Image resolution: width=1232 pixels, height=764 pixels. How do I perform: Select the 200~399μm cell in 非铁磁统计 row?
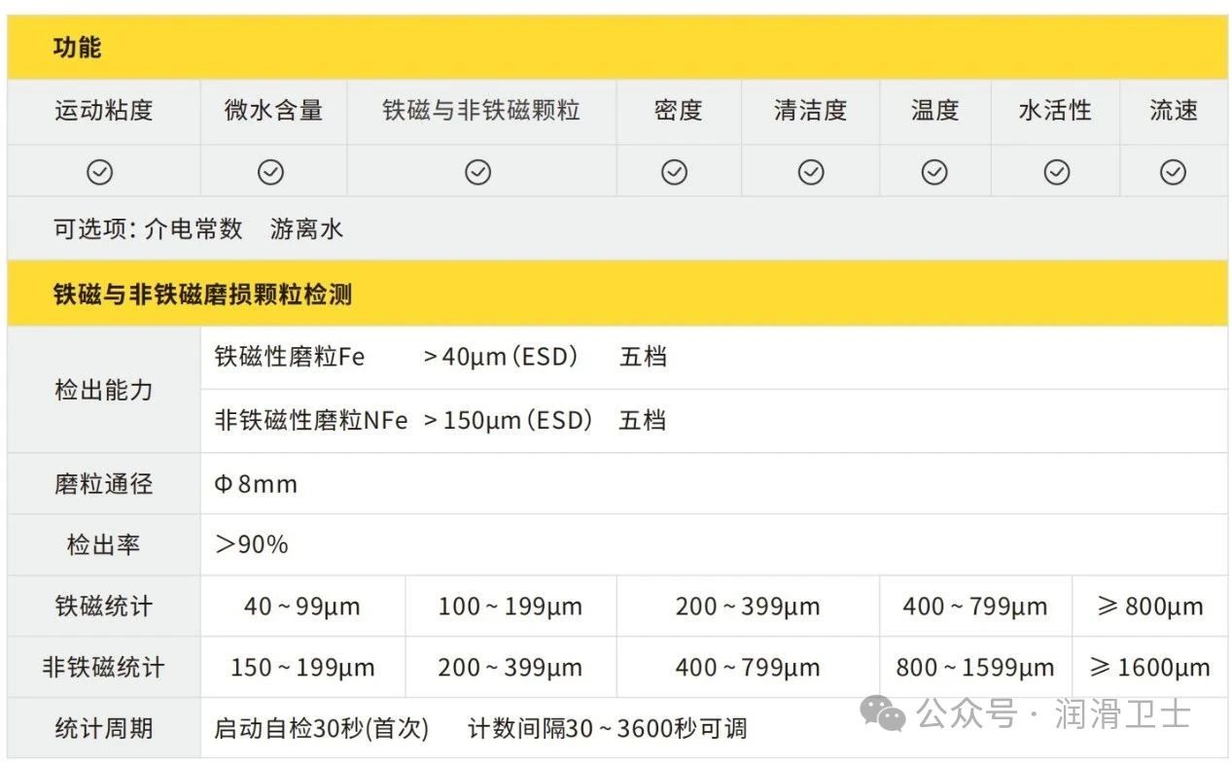coord(510,668)
